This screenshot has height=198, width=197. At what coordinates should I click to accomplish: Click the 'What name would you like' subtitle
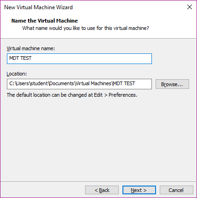click(x=86, y=28)
